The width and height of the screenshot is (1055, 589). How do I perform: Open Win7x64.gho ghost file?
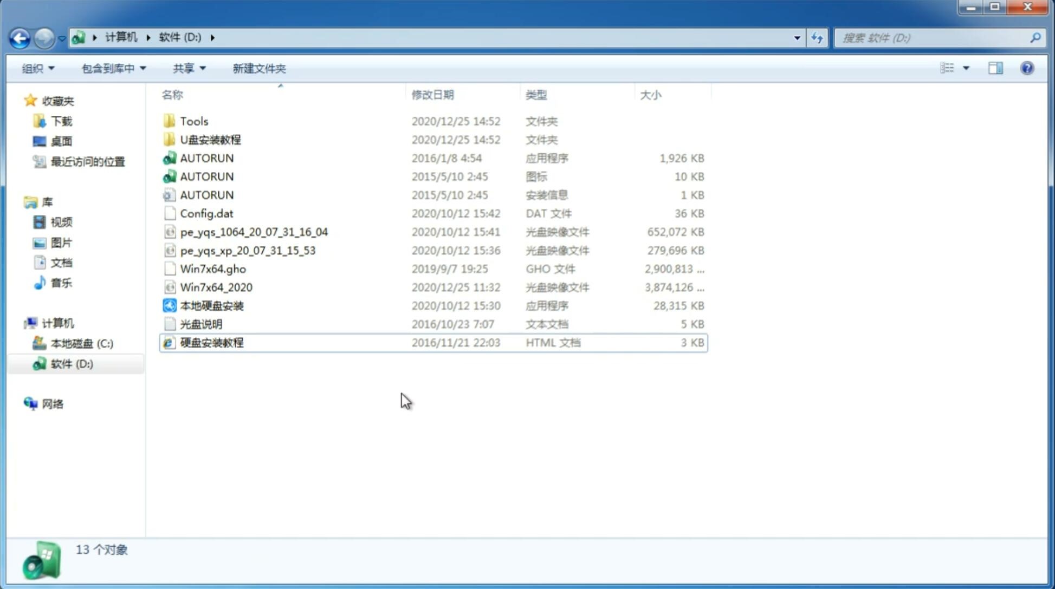coord(213,269)
